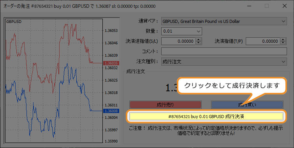294x148 pixels.
Task: Close the order dialog window
Action: pyautogui.click(x=284, y=6)
